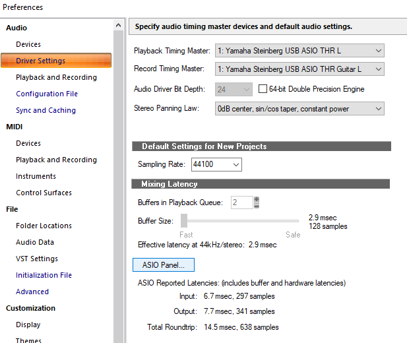Select Devices under the MIDI section
The height and width of the screenshot is (343, 407).
[28, 143]
